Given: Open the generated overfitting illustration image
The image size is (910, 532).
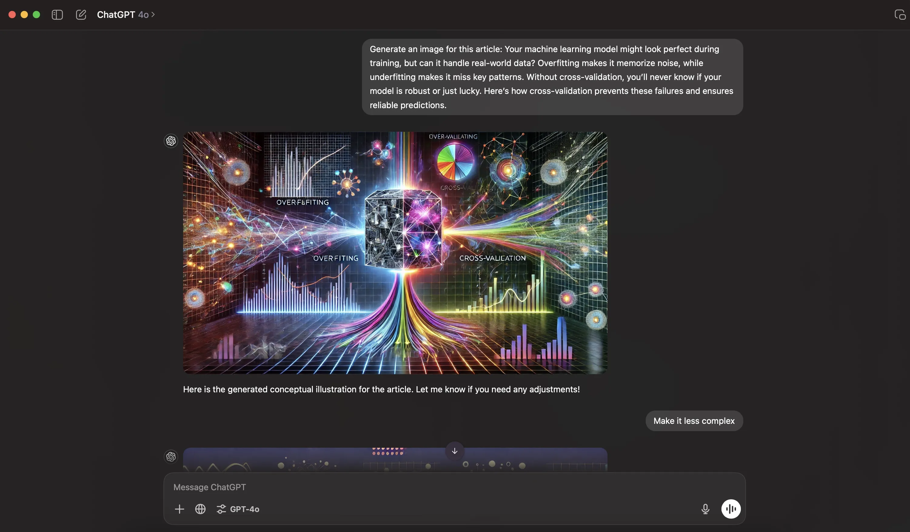Looking at the screenshot, I should (395, 253).
